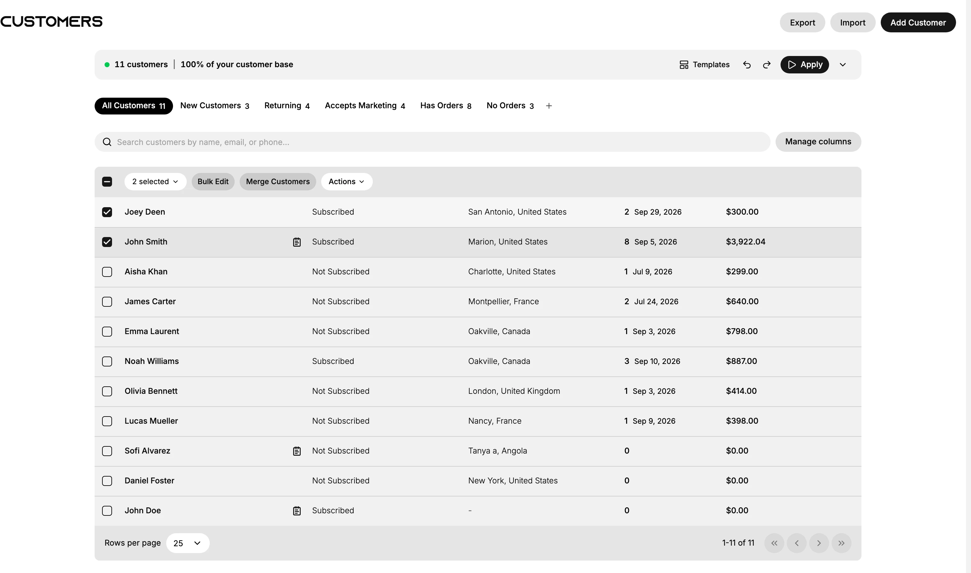Switch to the New Customers tab
The height and width of the screenshot is (573, 971).
[215, 106]
